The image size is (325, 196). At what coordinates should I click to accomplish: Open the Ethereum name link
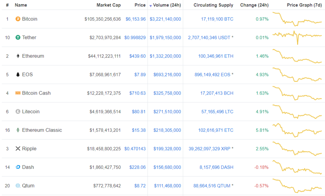[33, 56]
